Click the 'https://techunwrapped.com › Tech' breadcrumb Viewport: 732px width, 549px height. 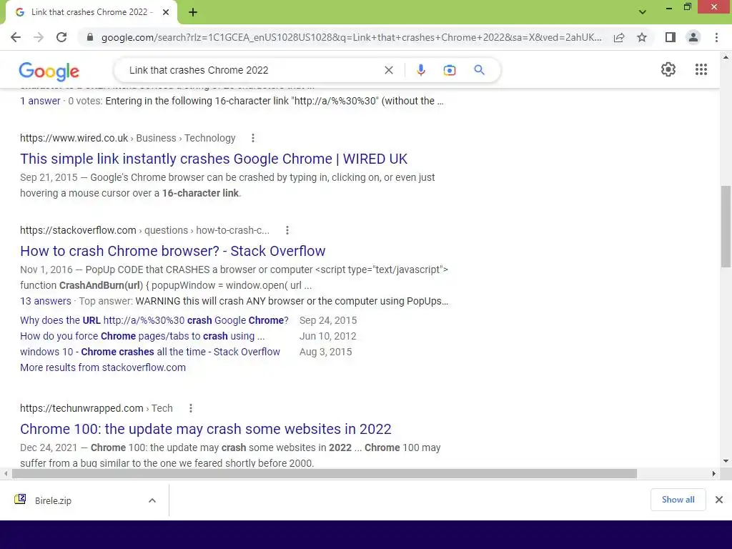[x=97, y=408]
